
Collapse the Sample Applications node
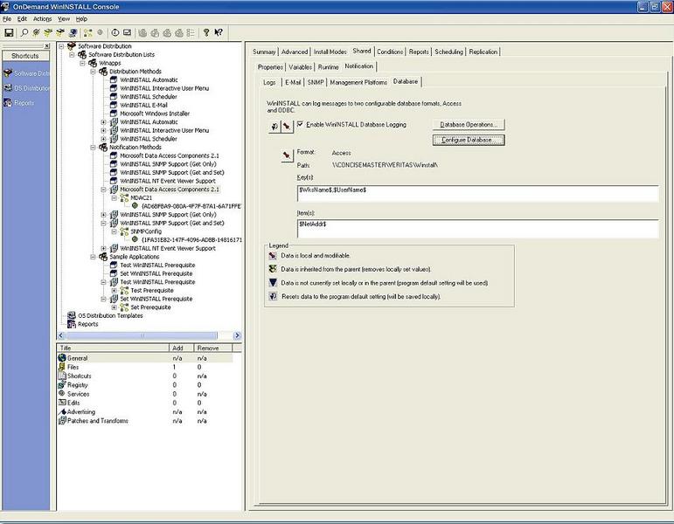click(x=93, y=257)
